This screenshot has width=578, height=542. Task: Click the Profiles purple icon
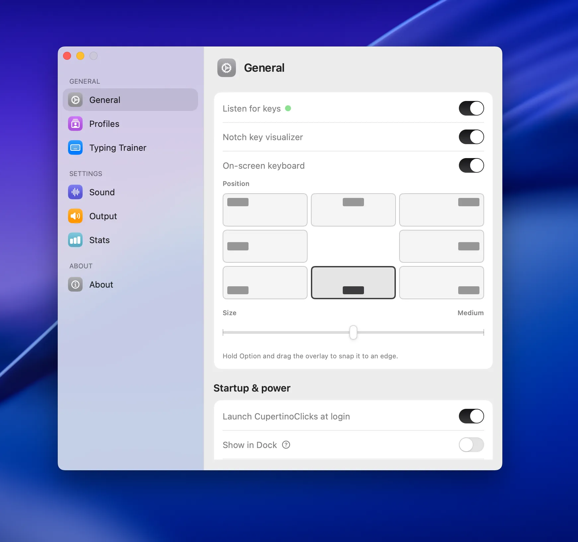75,124
